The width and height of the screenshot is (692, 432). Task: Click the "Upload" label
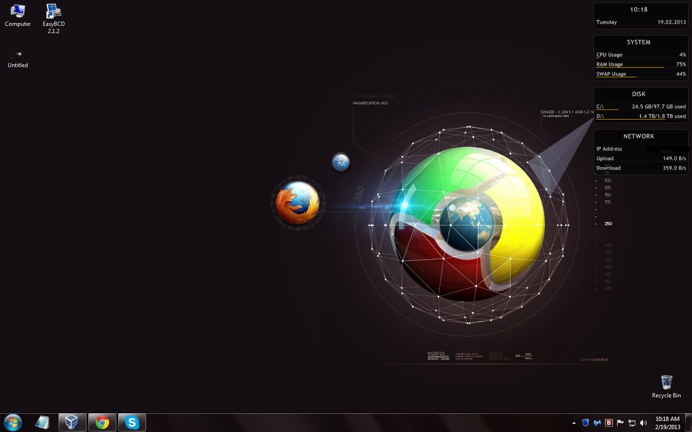[605, 158]
